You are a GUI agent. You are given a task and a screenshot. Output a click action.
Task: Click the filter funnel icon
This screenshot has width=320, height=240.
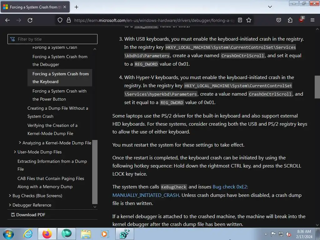tap(12, 39)
